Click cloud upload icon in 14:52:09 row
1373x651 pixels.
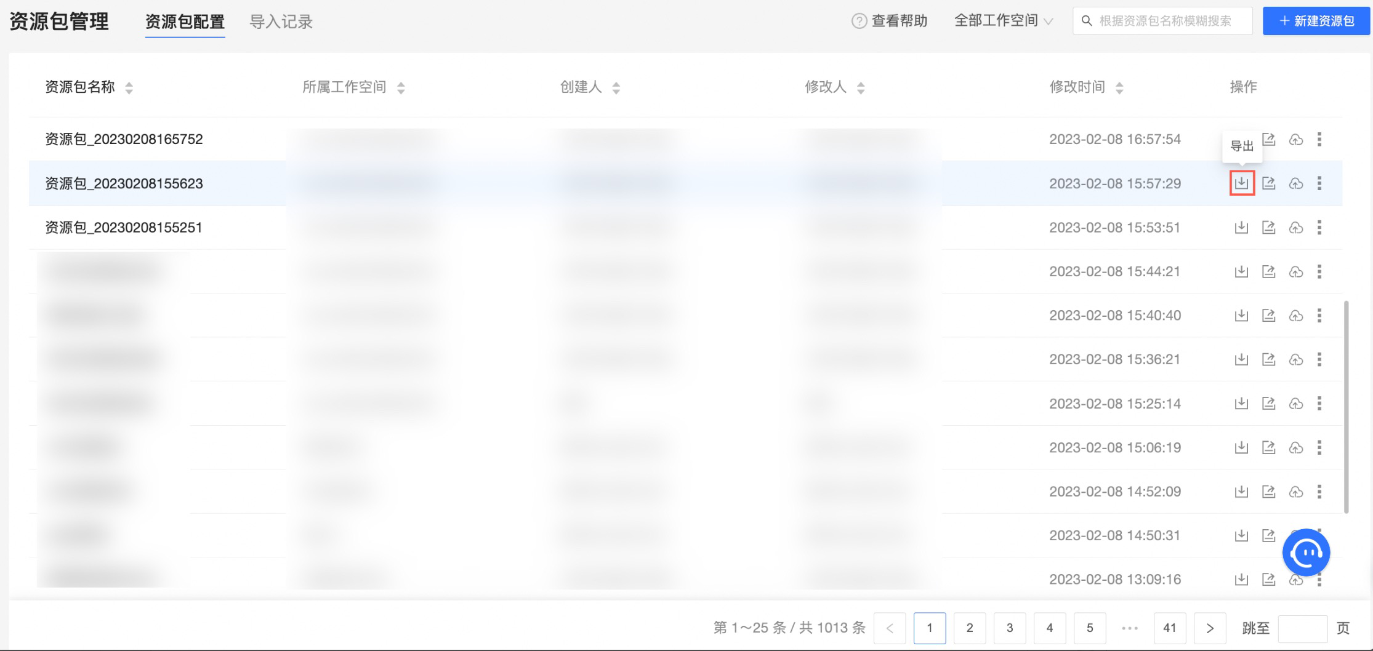click(1296, 492)
